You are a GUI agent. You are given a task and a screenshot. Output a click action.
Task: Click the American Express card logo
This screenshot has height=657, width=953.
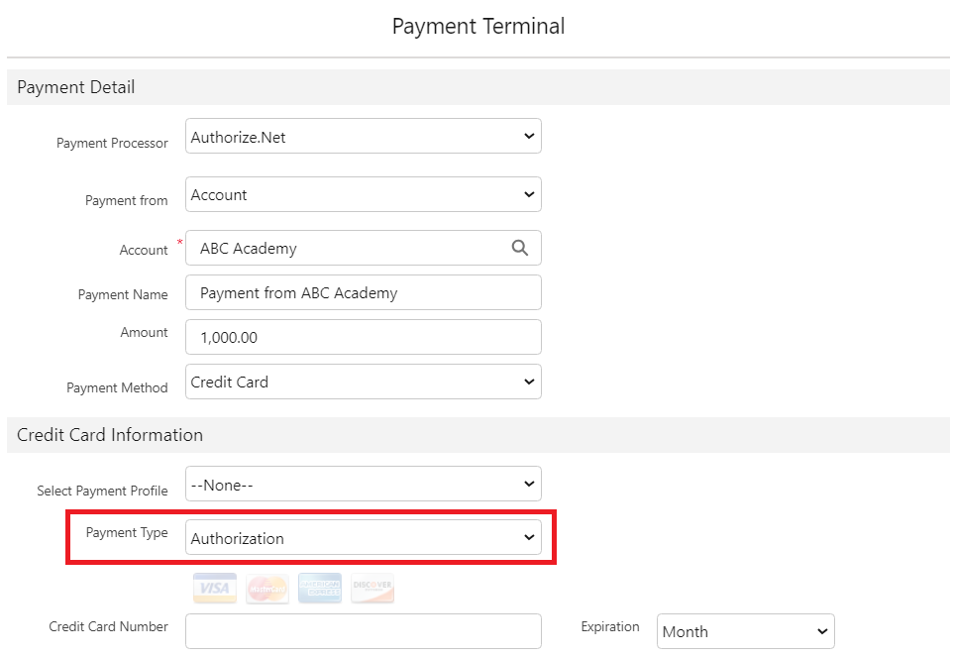[319, 589]
